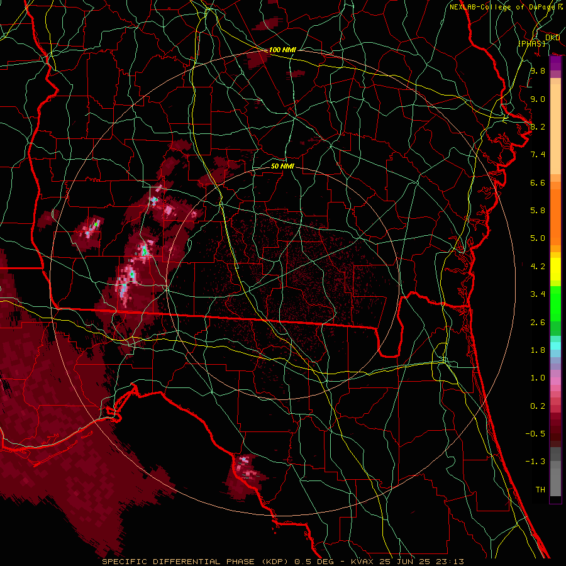Viewport: 566px width, 566px height.
Task: Click the -0.5 scale value
Action: (x=535, y=434)
